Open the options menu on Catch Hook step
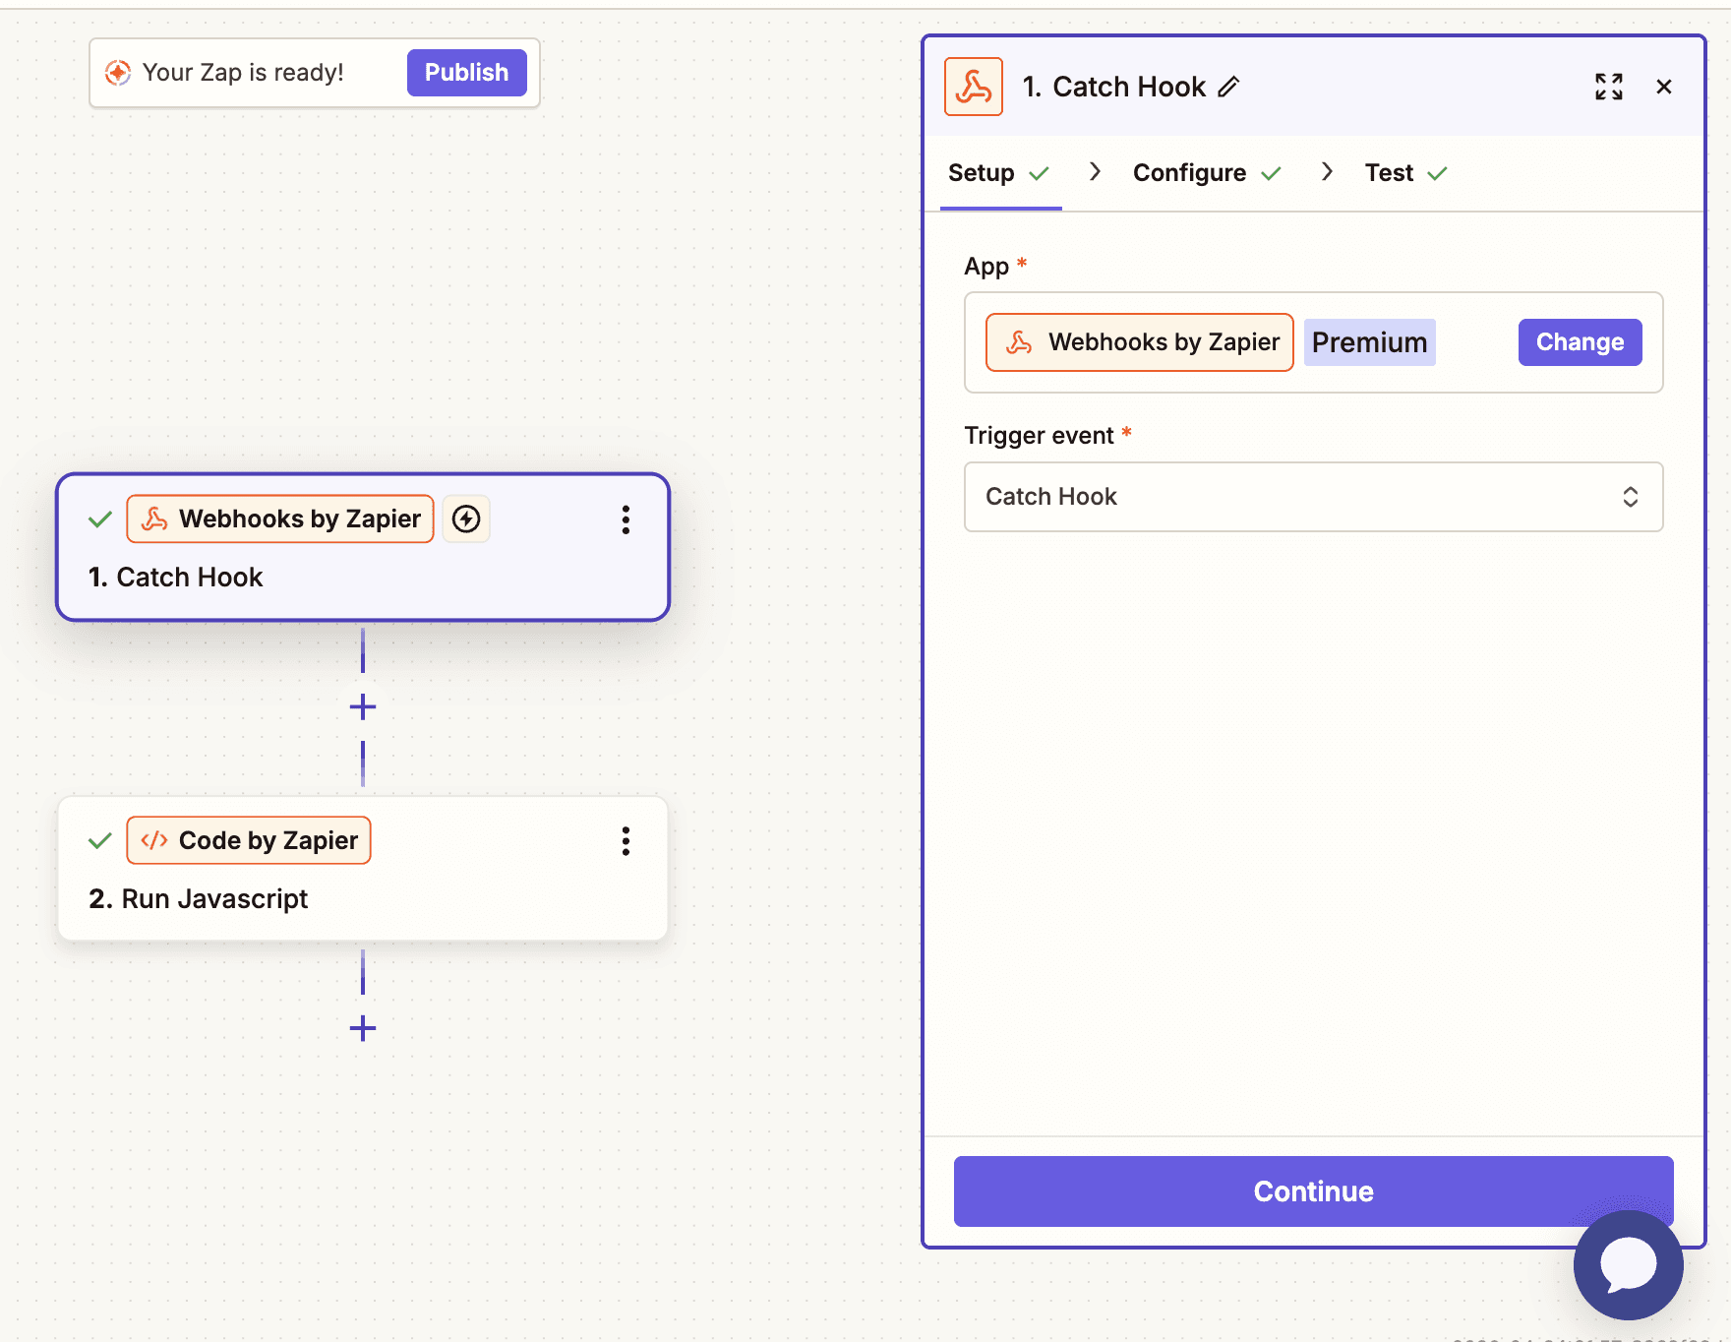The height and width of the screenshot is (1342, 1731). pos(626,520)
